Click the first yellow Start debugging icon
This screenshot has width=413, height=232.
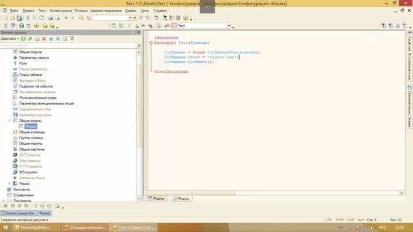(37, 26)
